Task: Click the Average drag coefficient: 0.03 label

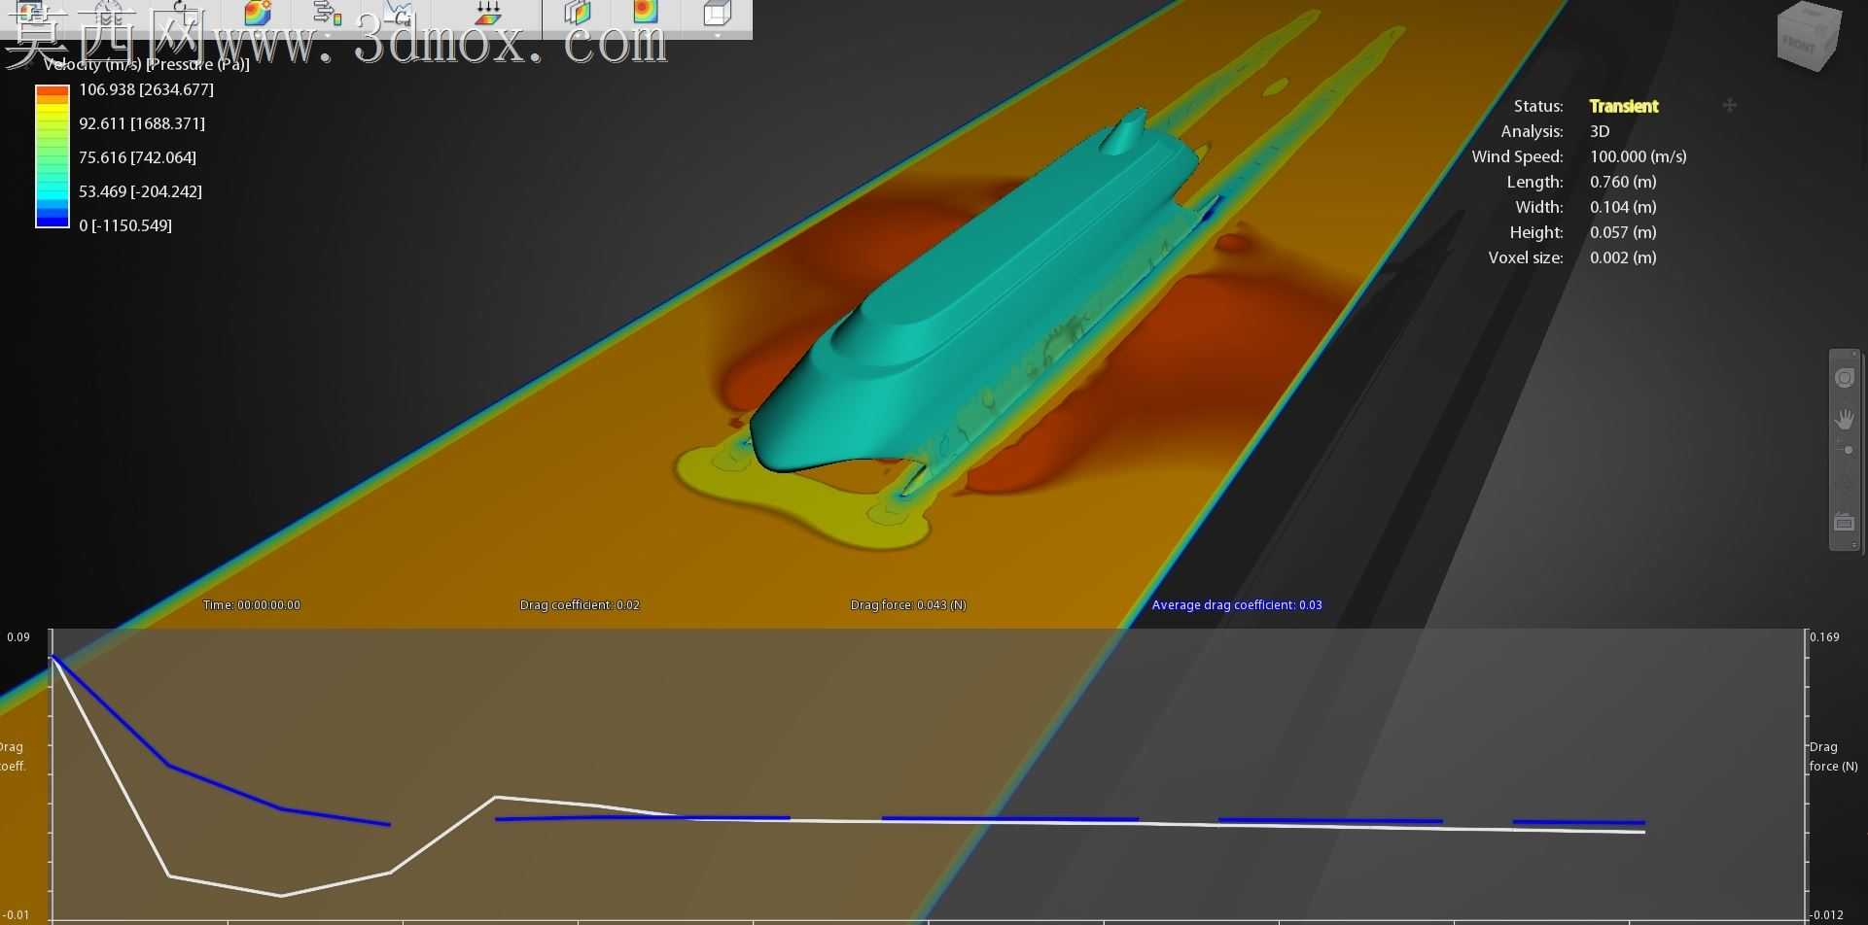Action: (1237, 604)
